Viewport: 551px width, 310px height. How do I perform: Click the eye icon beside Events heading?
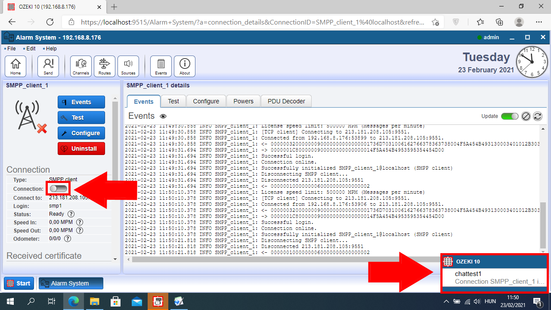(163, 116)
